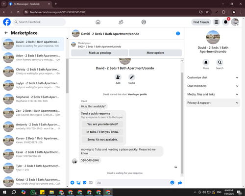
Task: Open Windows taskbar search
Action: [x=14, y=192]
